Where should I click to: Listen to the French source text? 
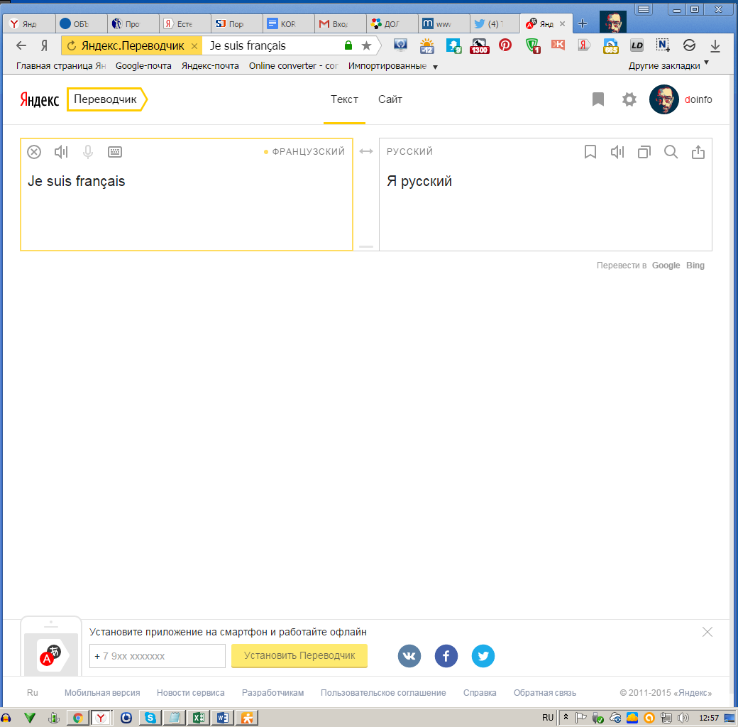click(61, 152)
